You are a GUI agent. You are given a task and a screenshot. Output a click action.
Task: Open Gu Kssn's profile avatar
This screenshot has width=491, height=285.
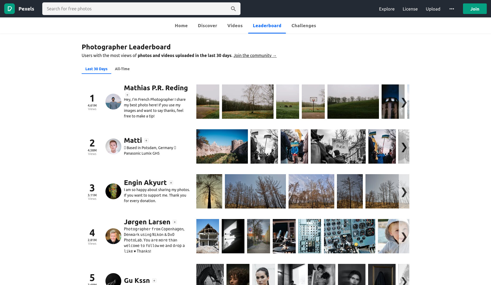click(x=113, y=279)
